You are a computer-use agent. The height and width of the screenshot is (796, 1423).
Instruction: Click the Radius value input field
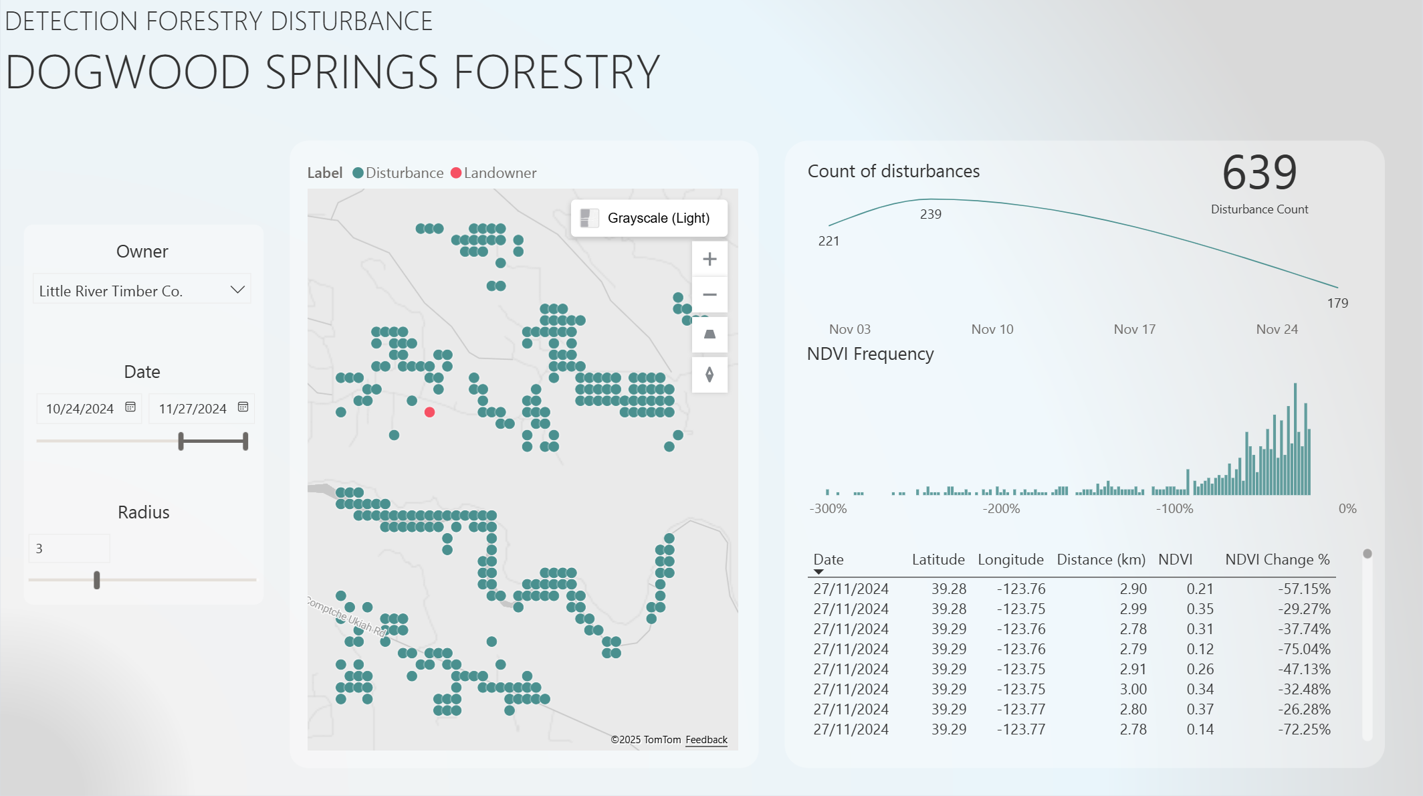tap(70, 549)
